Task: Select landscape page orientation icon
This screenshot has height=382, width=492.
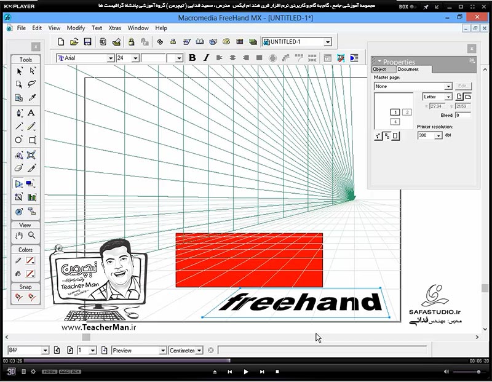Action: pos(467,97)
